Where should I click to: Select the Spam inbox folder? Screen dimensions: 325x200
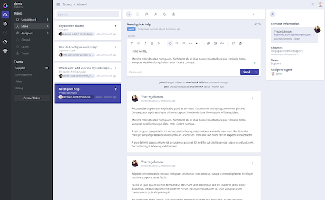(x=32, y=47)
